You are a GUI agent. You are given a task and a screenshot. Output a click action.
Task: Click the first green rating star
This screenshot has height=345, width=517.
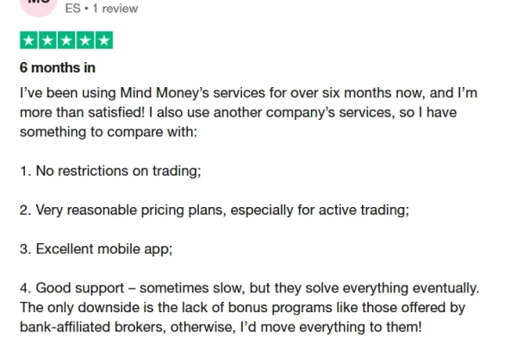tap(28, 41)
